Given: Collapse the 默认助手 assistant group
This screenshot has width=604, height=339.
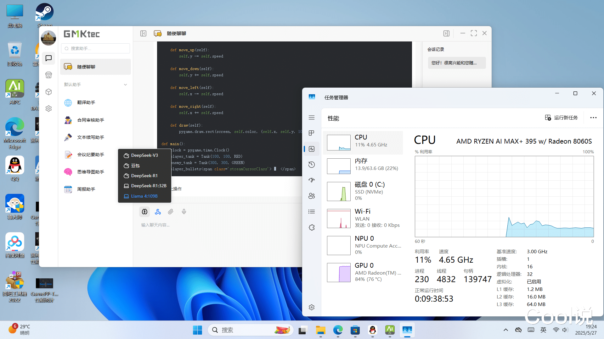Looking at the screenshot, I should (x=125, y=85).
